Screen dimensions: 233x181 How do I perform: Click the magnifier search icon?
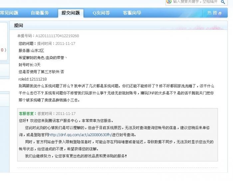223,2
